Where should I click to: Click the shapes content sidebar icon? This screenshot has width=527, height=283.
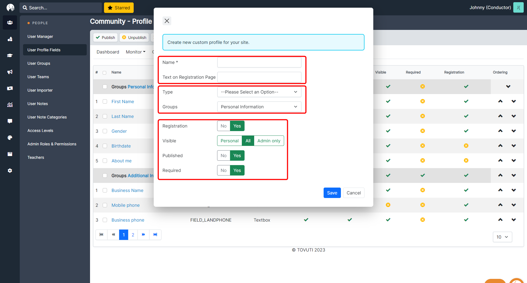pos(10,39)
